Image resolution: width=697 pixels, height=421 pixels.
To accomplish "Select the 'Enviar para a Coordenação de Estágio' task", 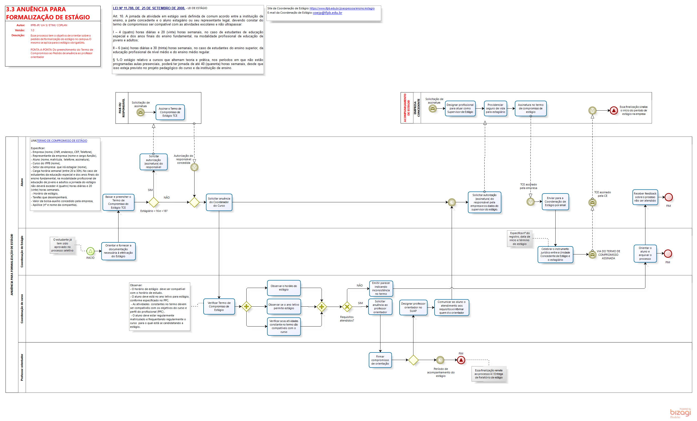I will [x=555, y=202].
